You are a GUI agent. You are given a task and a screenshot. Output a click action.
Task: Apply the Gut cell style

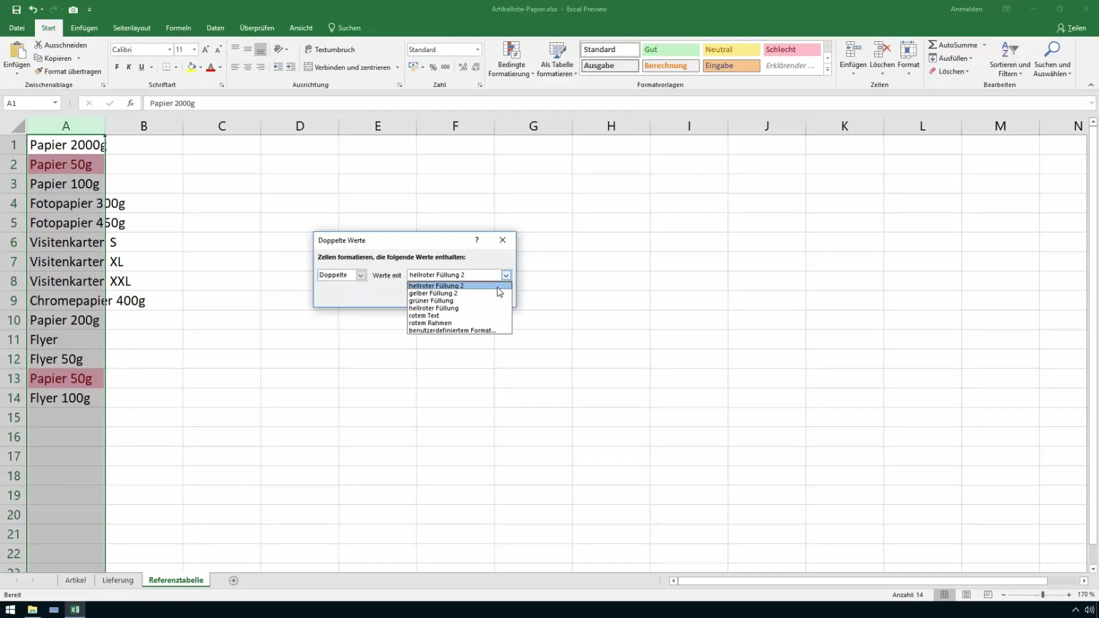pos(670,50)
